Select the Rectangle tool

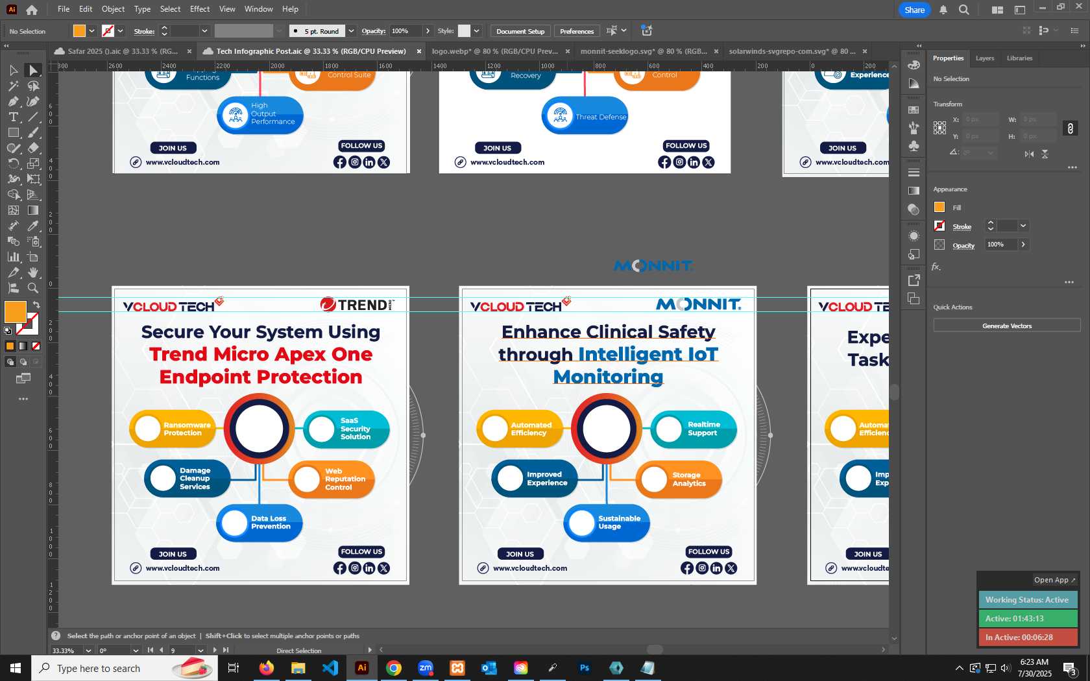pyautogui.click(x=13, y=132)
